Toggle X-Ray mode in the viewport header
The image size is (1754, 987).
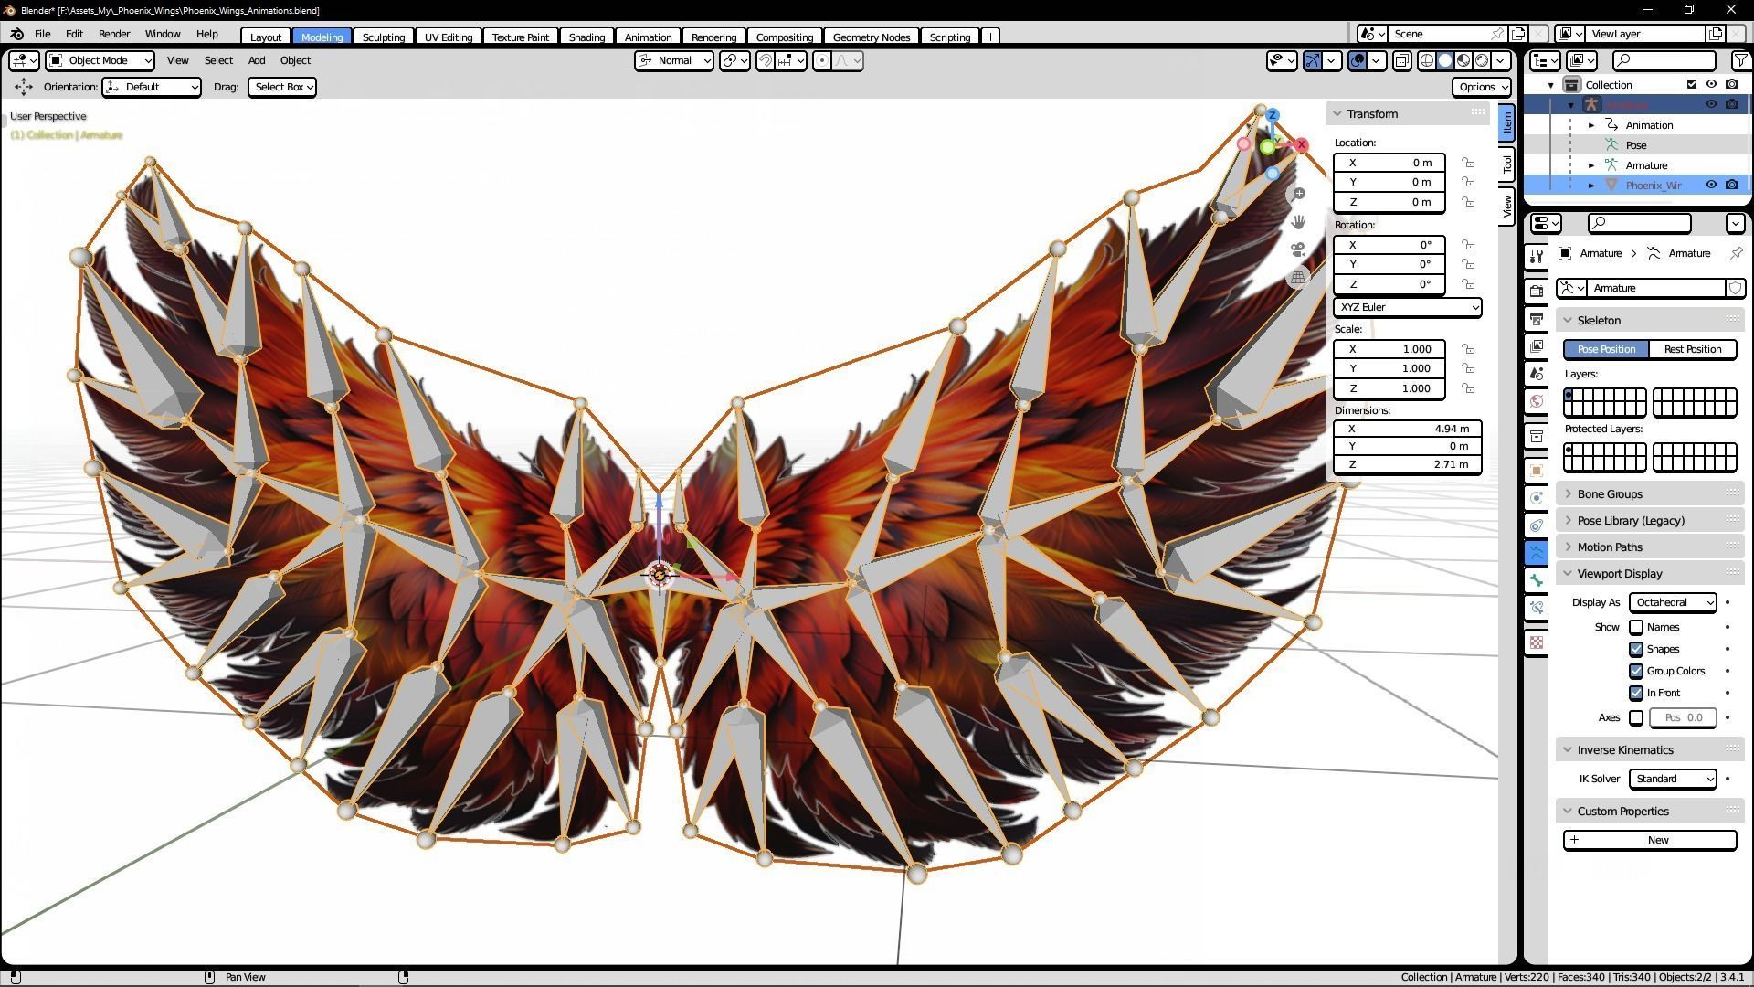1402,60
